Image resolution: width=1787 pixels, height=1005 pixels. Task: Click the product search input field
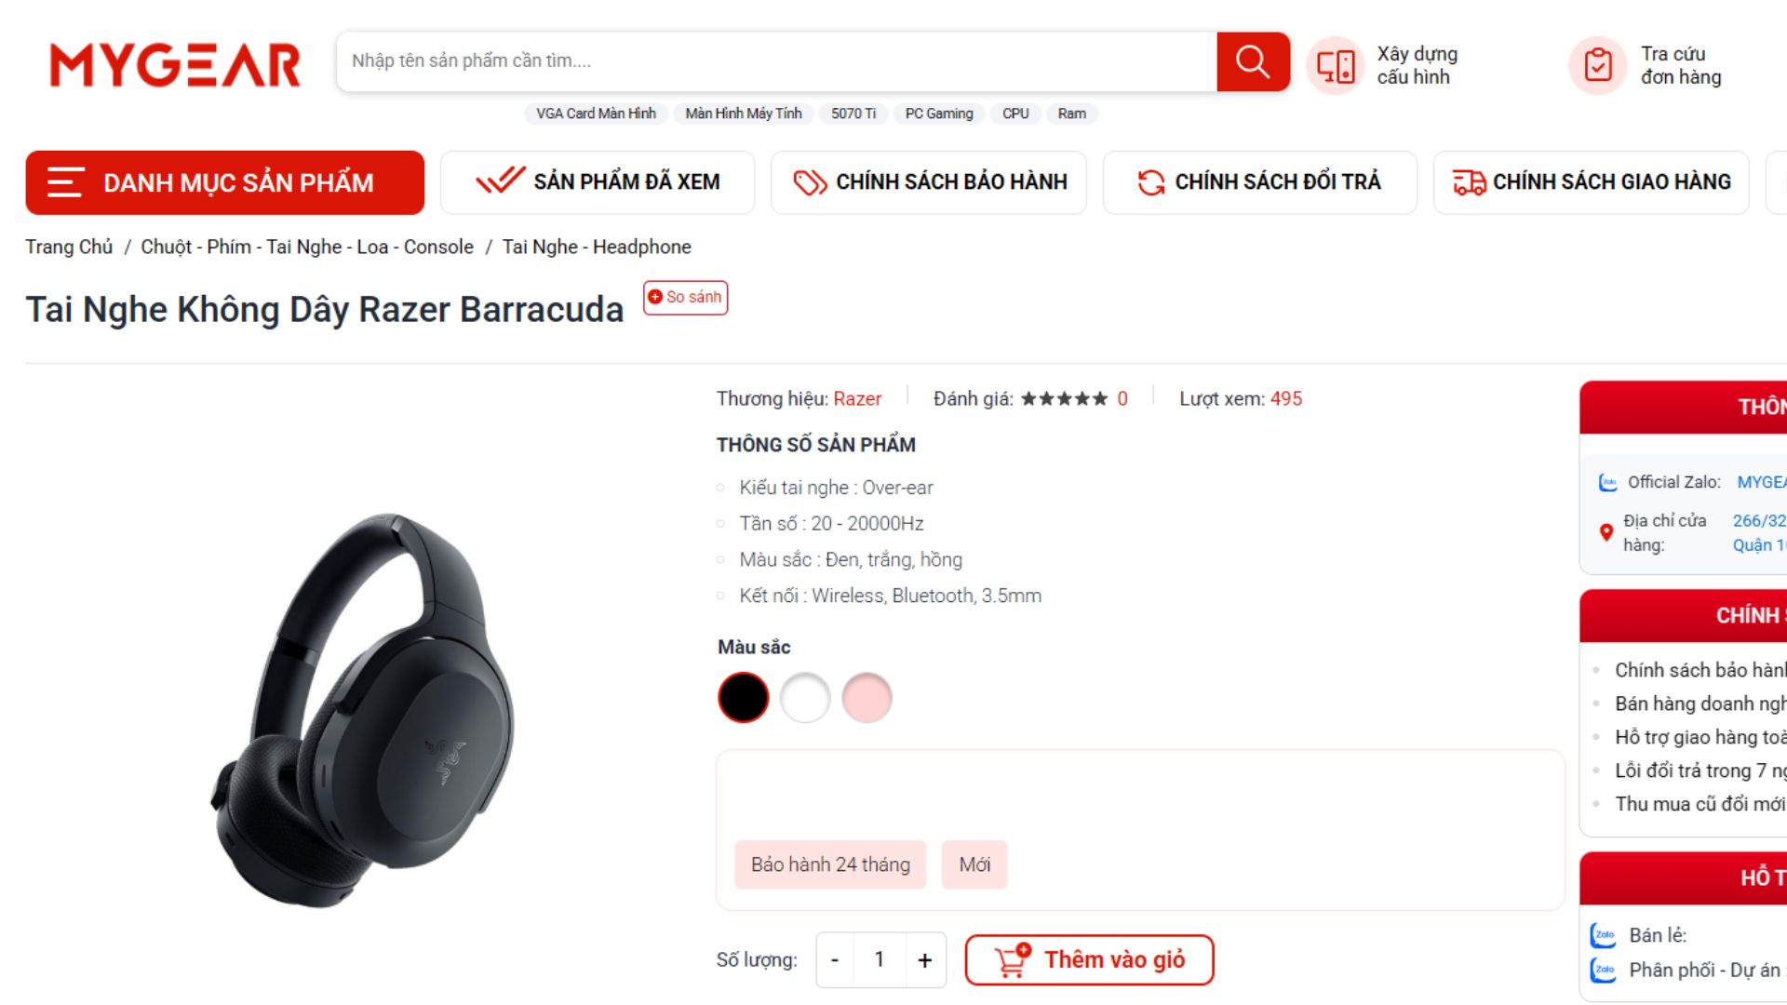point(776,61)
